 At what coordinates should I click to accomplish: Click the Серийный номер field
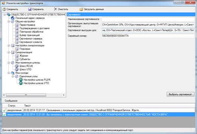148,36
